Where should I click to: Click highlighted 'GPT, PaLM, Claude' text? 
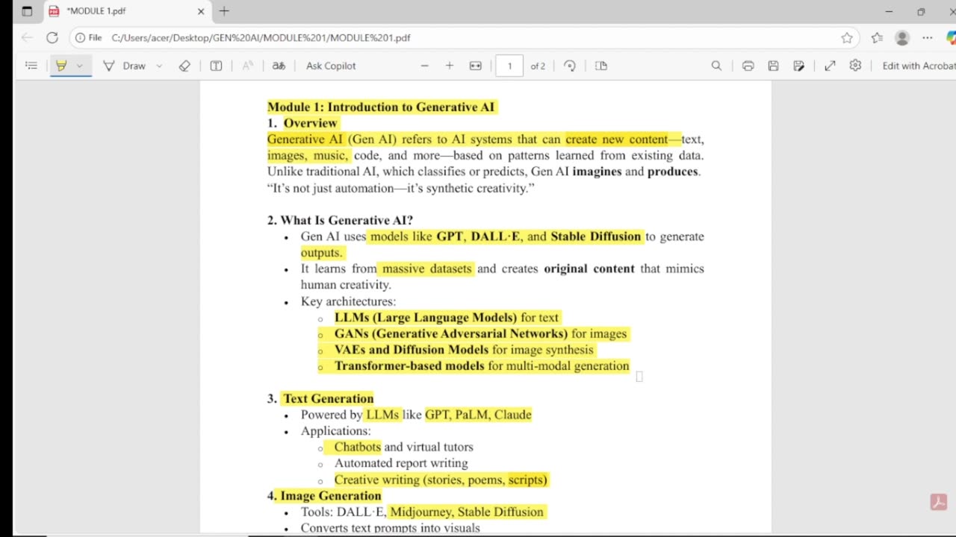tap(478, 415)
